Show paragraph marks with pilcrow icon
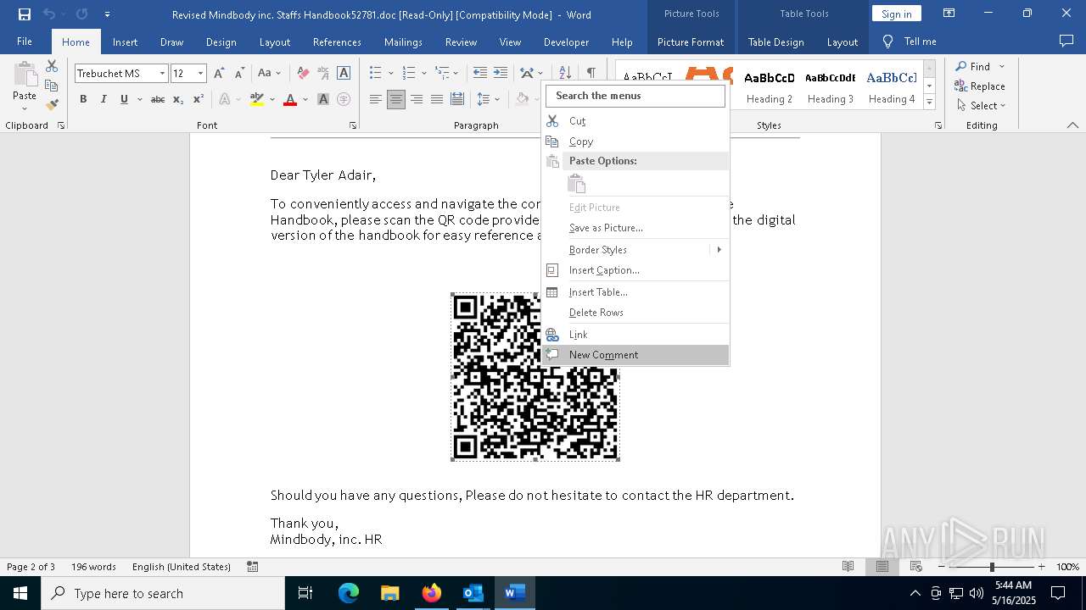This screenshot has width=1086, height=610. pos(591,74)
